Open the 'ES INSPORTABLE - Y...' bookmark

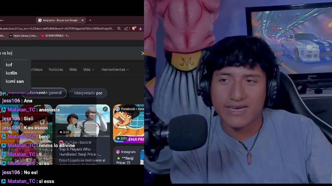55,36
